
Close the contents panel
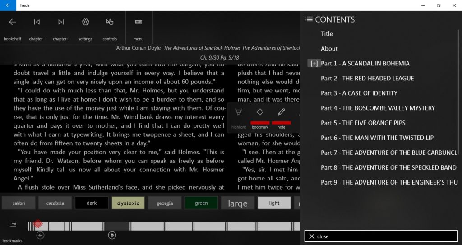[x=381, y=236]
